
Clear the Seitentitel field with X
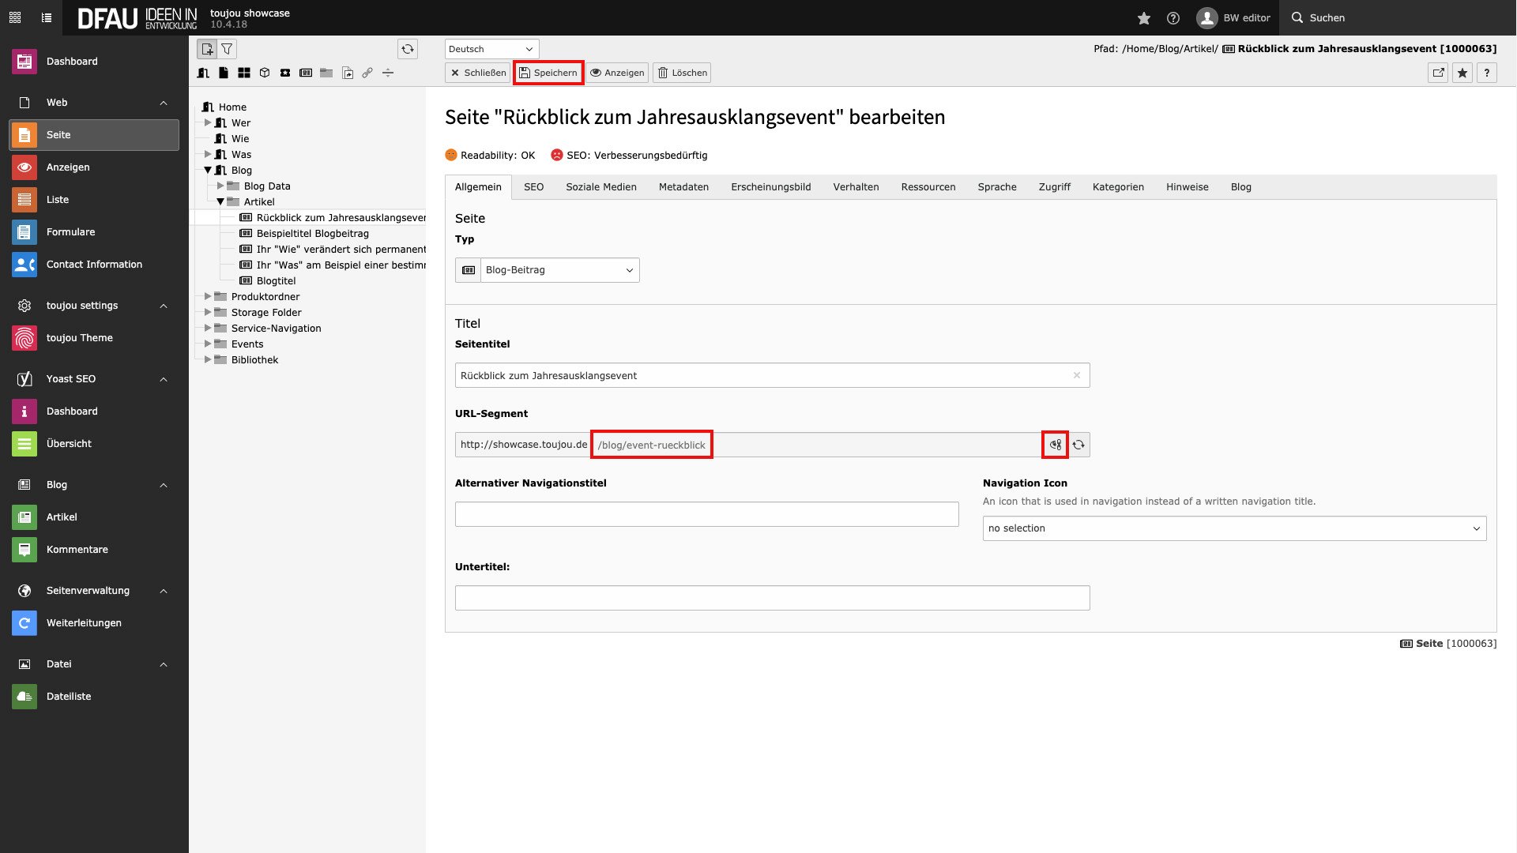1076,375
